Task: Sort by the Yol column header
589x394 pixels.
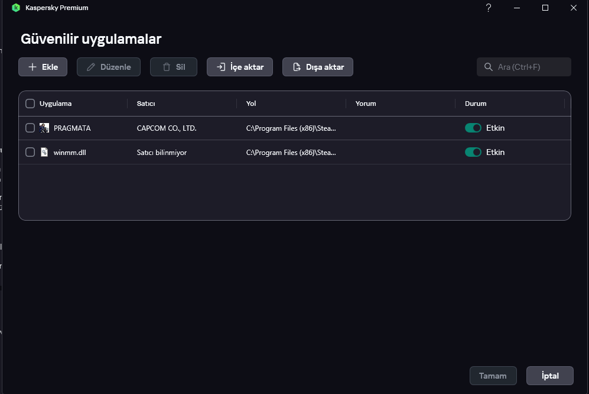Action: [x=251, y=104]
